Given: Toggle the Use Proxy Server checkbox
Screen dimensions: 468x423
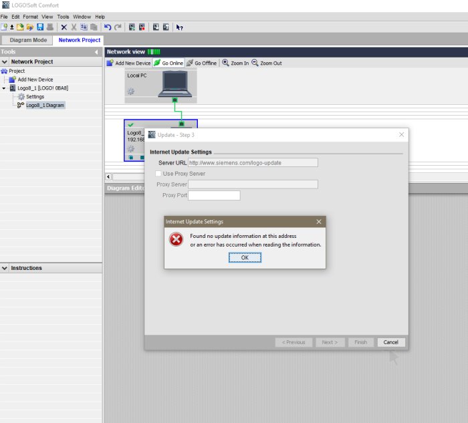Looking at the screenshot, I should 158,173.
